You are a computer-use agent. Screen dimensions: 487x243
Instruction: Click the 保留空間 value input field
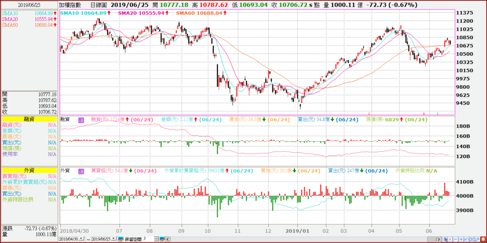point(148,239)
